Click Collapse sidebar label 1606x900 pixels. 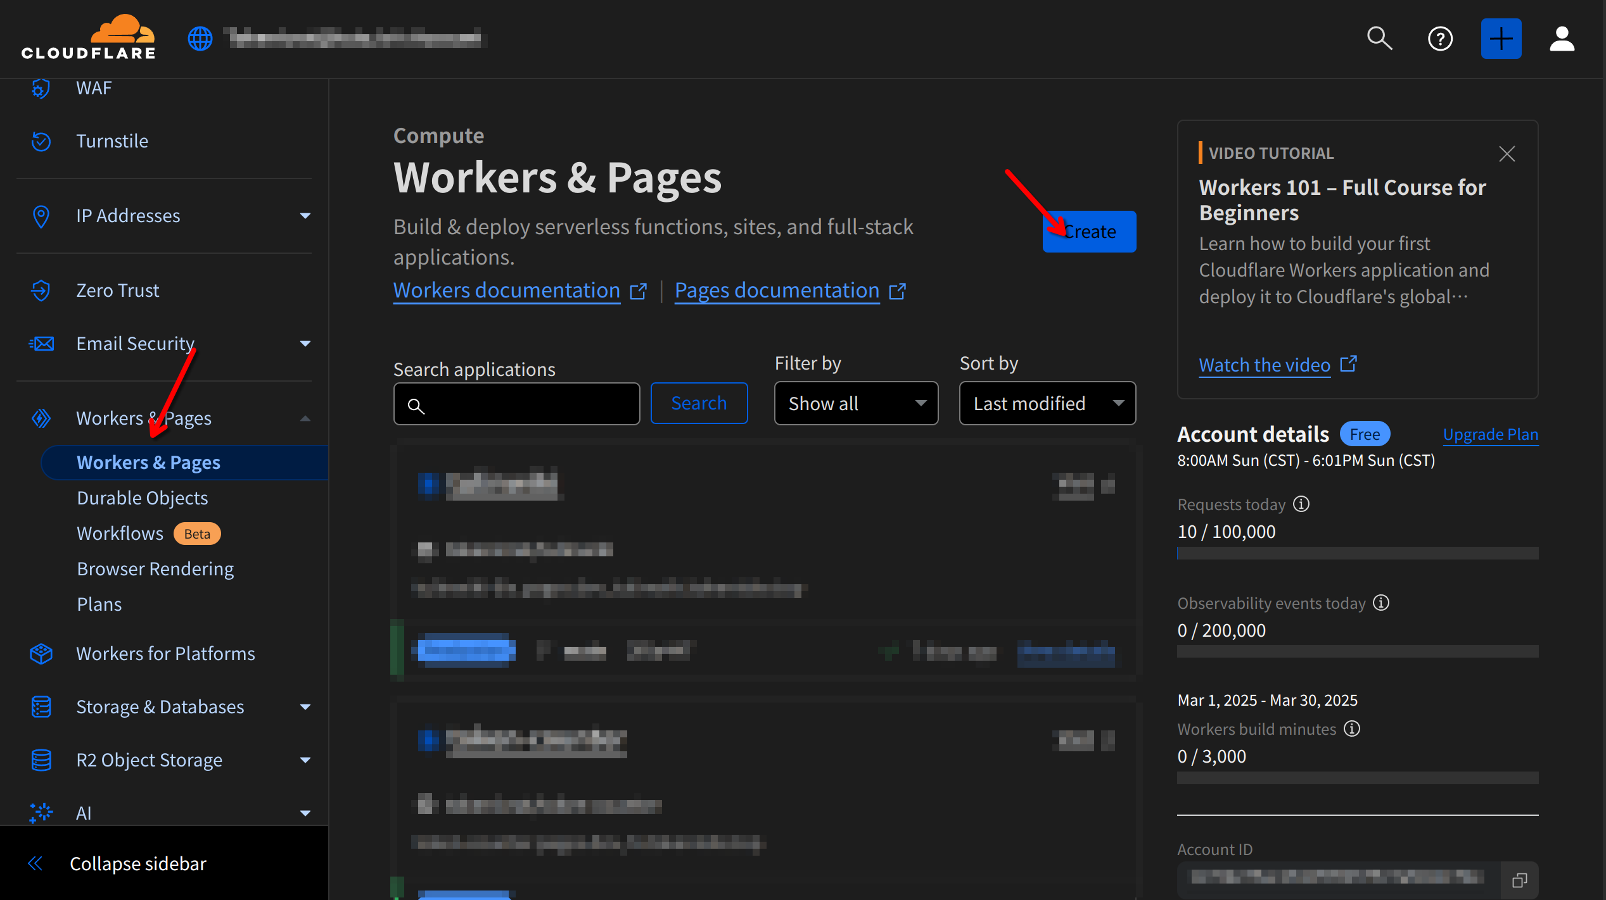click(138, 864)
